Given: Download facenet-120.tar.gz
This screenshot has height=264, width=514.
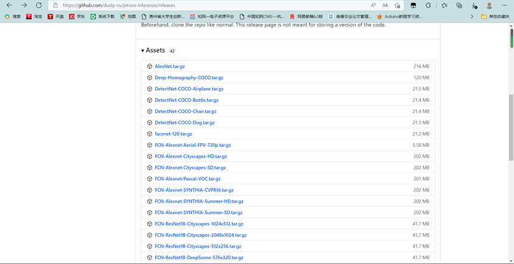Looking at the screenshot, I should click(174, 134).
